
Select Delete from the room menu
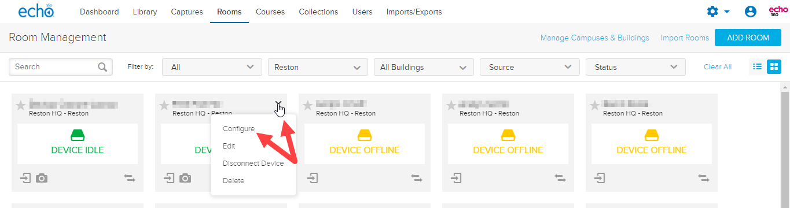click(x=234, y=181)
